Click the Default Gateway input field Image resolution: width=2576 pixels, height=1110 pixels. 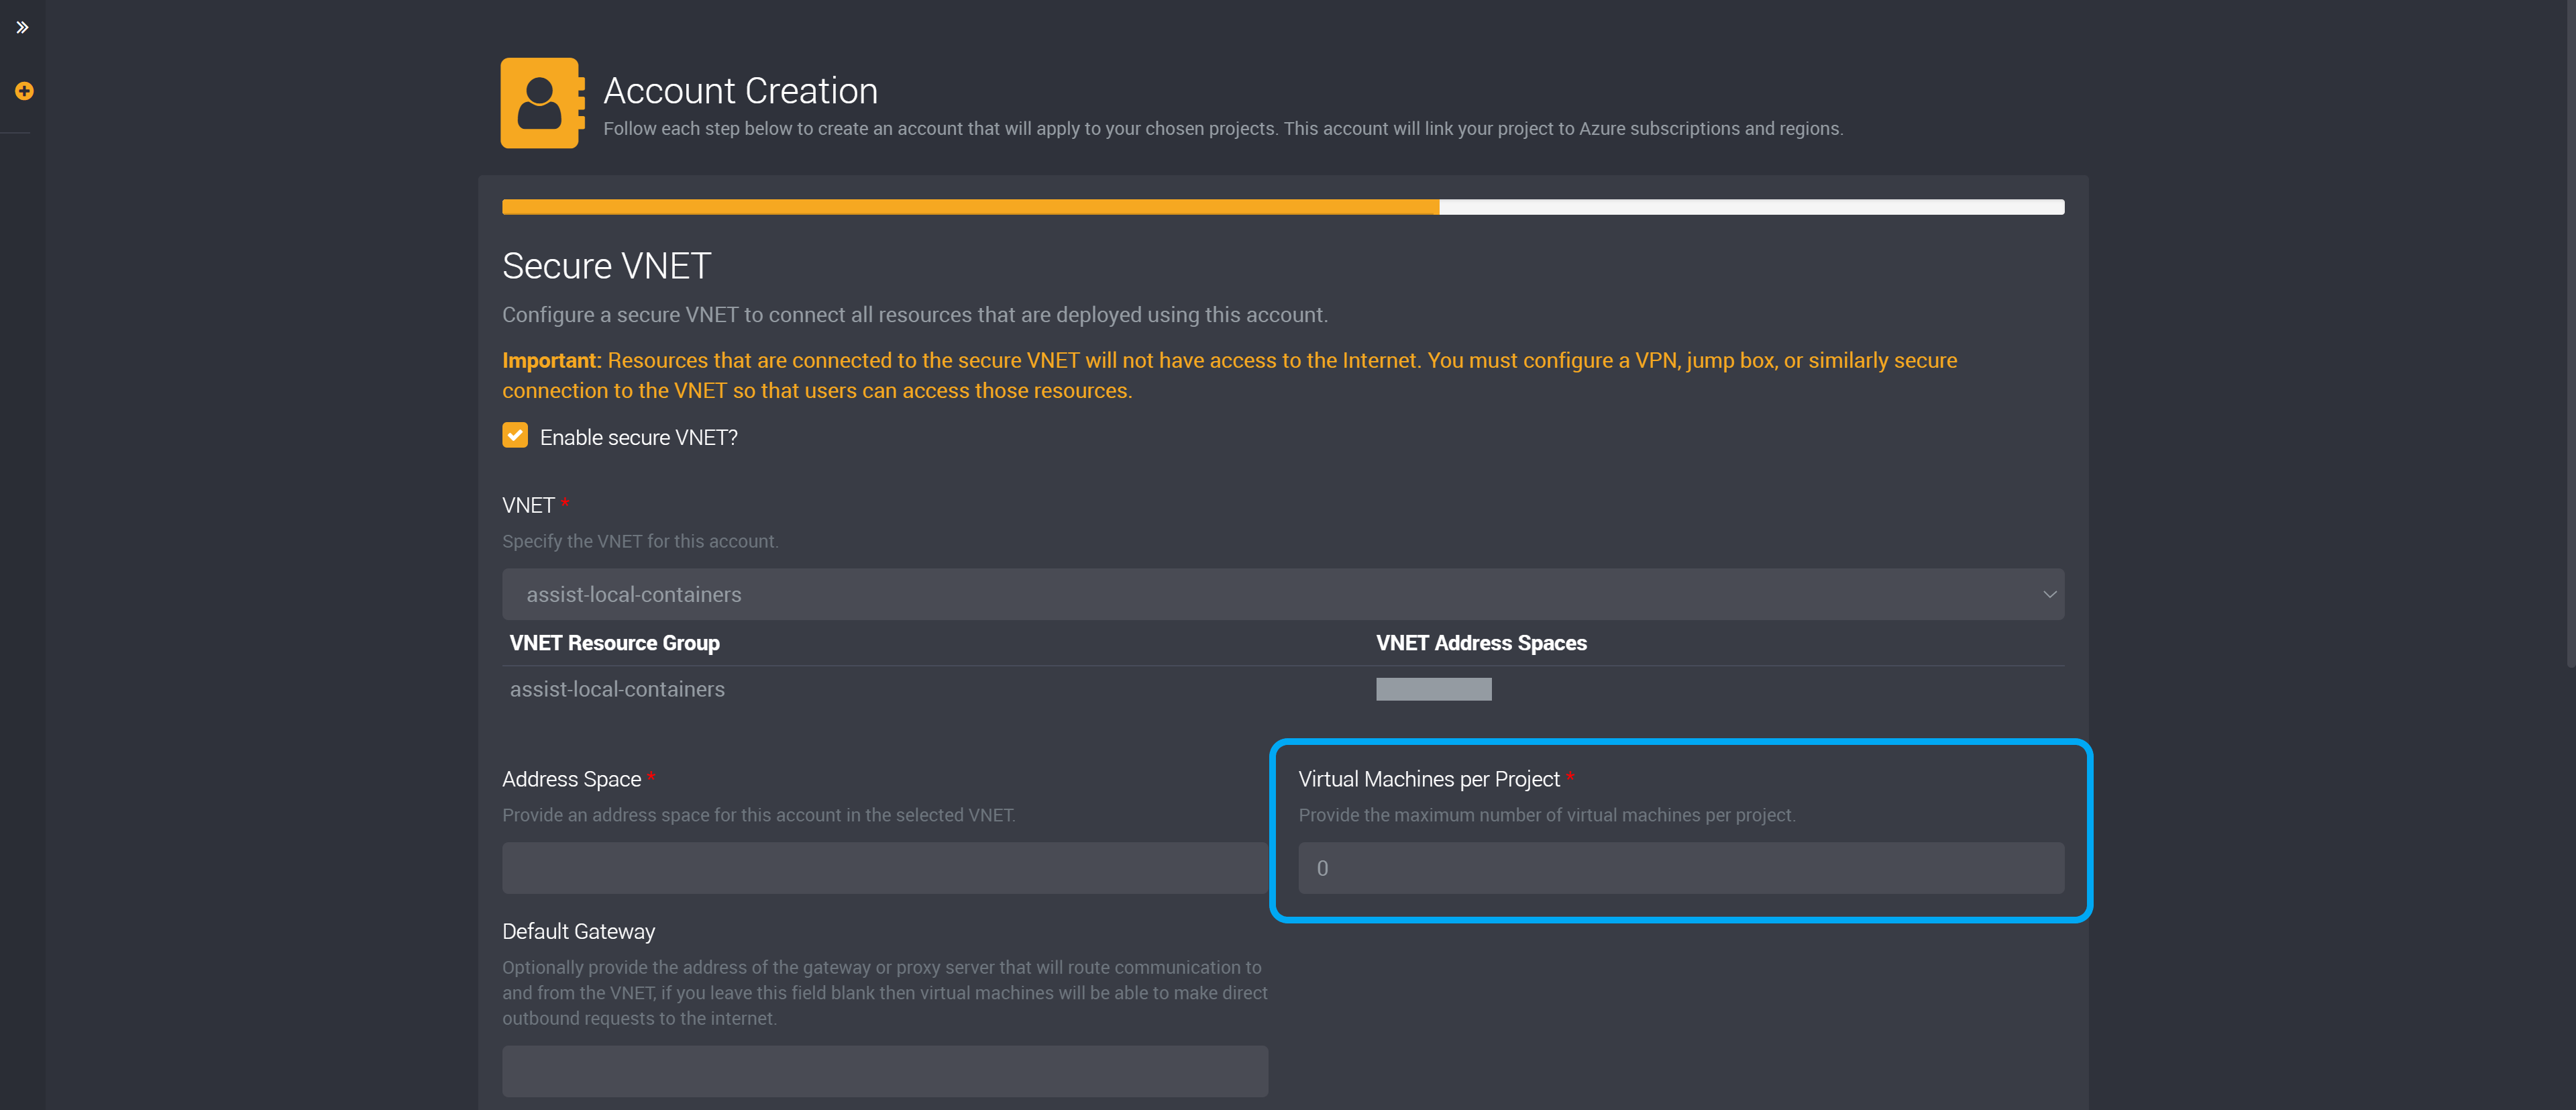tap(884, 1071)
